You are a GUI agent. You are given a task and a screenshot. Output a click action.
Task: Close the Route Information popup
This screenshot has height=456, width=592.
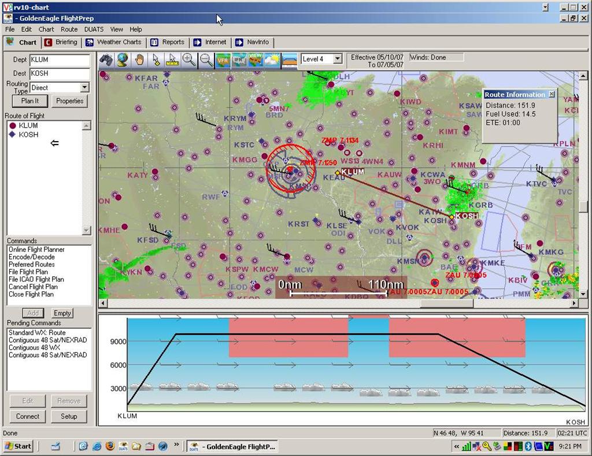552,94
